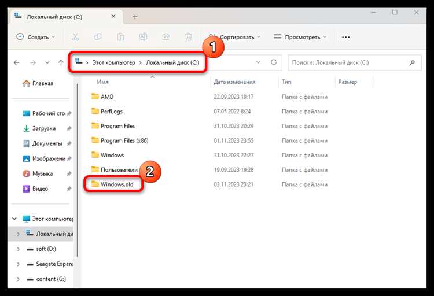Expand the Seagate Expansion drive node
This screenshot has height=296, width=434.
[18, 264]
